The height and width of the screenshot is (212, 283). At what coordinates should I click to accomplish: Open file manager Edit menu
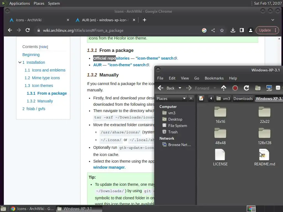click(172, 78)
